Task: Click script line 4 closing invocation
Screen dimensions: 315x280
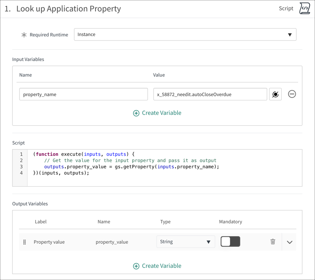Action: coord(61,173)
